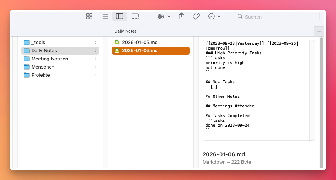Add a new tab with plus button

coord(319,31)
